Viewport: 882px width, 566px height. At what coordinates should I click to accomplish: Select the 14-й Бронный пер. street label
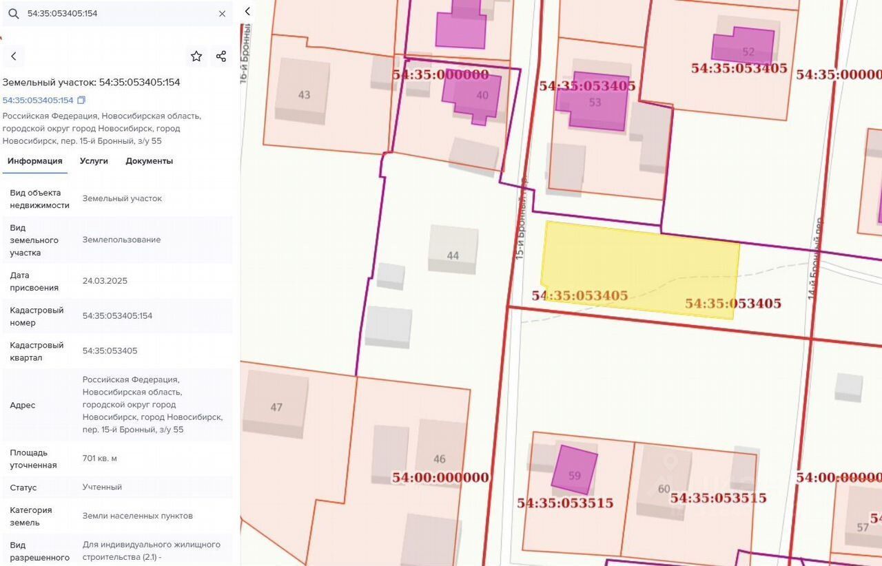click(x=816, y=258)
